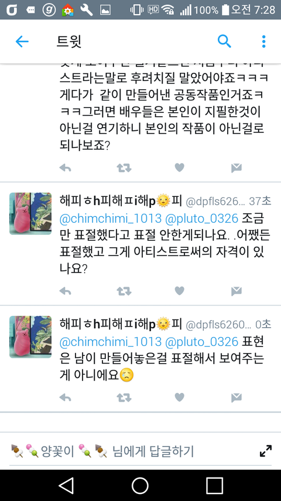The image size is (281, 501).
Task: Reply to the 0초 tweet ending 아니에요
Action: coord(66,398)
